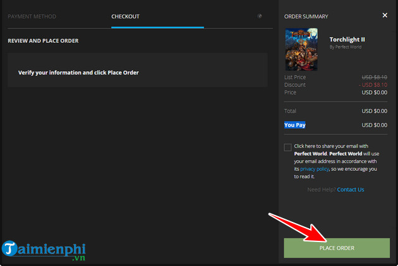Click the Torchlight II game title
The image size is (398, 266).
pos(347,40)
